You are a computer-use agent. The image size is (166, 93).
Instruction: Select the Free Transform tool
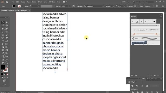point(7,44)
